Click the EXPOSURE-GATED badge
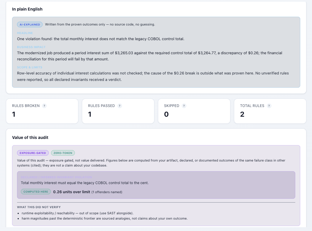This screenshot has height=231, width=312. 33,153
